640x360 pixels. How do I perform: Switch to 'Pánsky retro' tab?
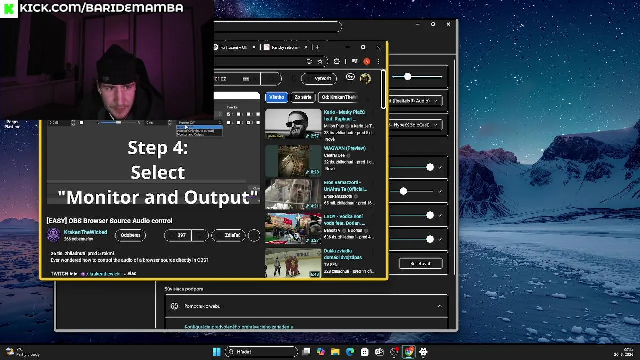point(286,47)
